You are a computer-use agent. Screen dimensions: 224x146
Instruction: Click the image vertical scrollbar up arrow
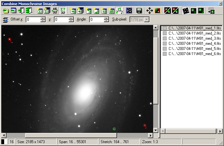click(155, 28)
